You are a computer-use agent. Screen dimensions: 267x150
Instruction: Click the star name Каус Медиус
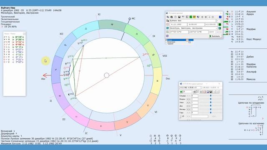(254, 39)
